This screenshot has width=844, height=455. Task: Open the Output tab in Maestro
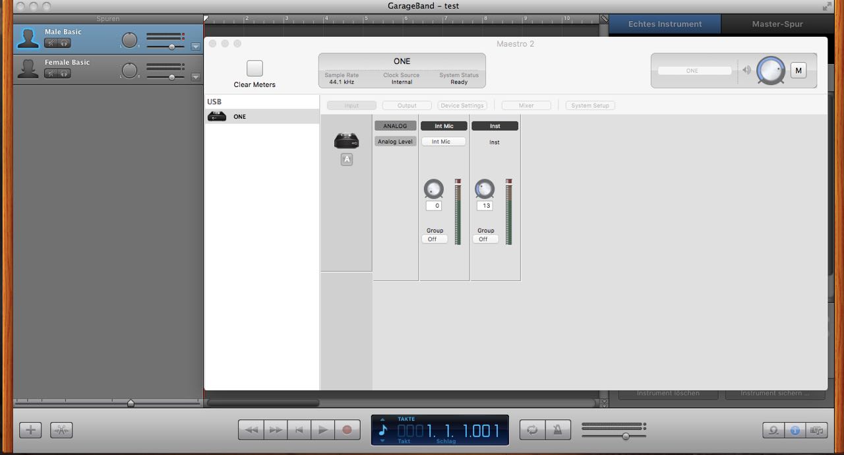point(407,106)
